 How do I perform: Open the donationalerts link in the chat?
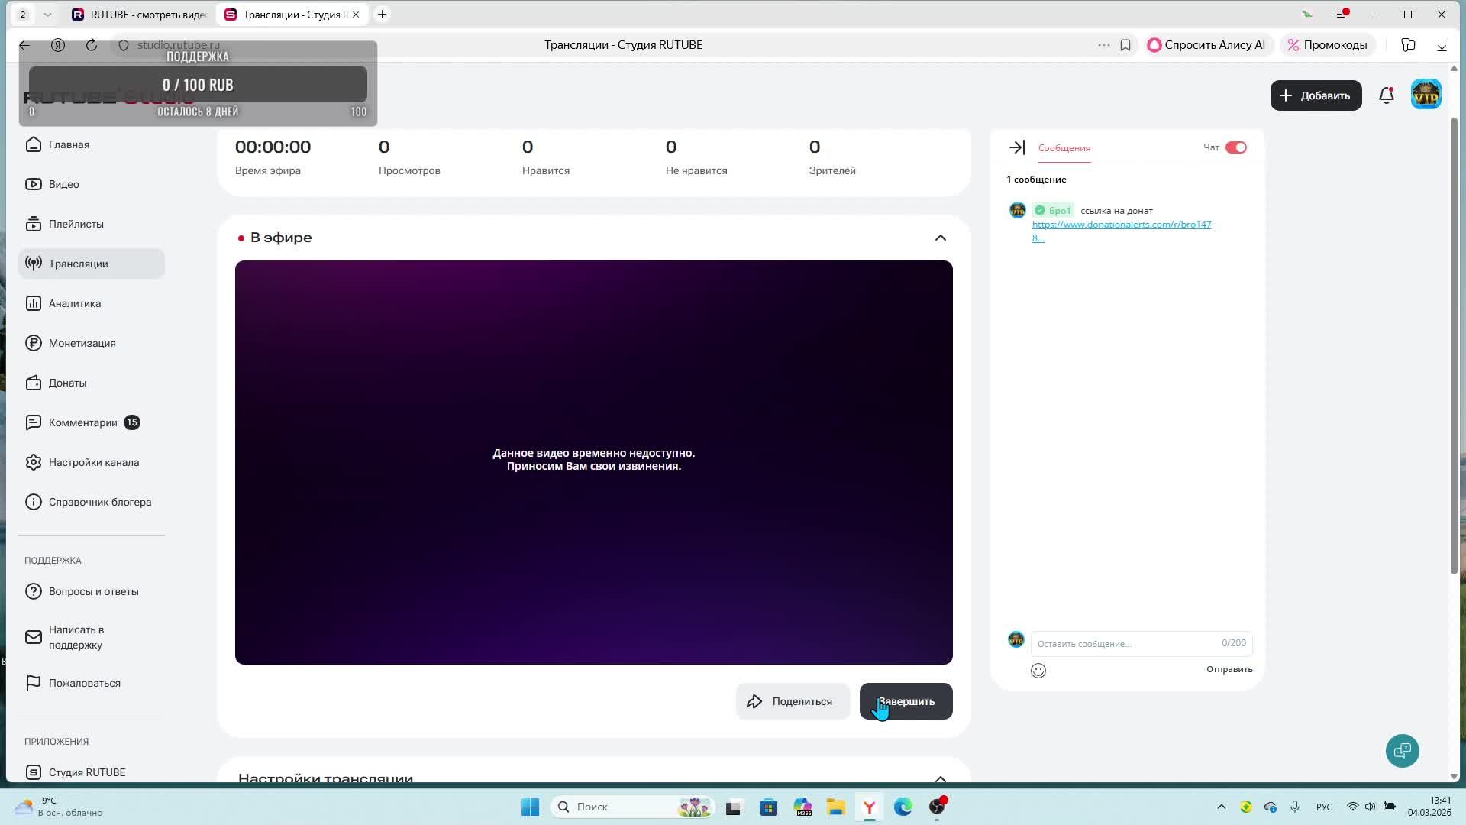1121,225
